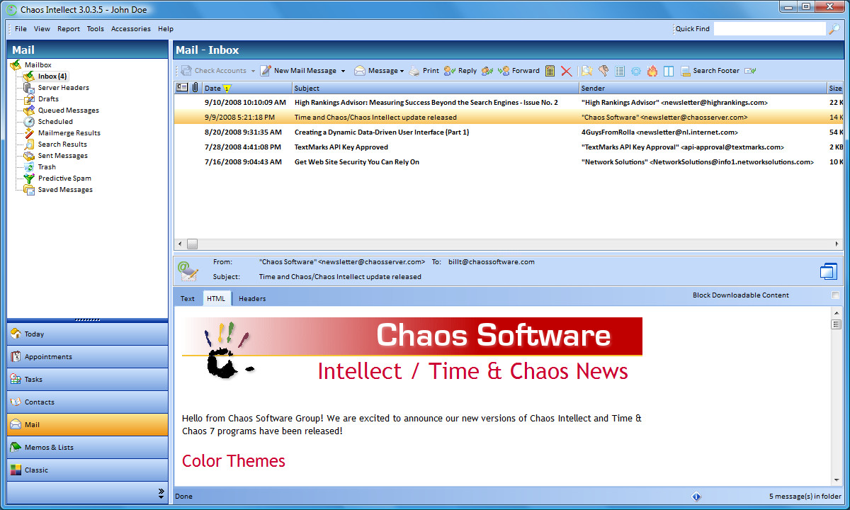Click the starred folder icon in toolbar
This screenshot has height=510, width=850.
[586, 71]
